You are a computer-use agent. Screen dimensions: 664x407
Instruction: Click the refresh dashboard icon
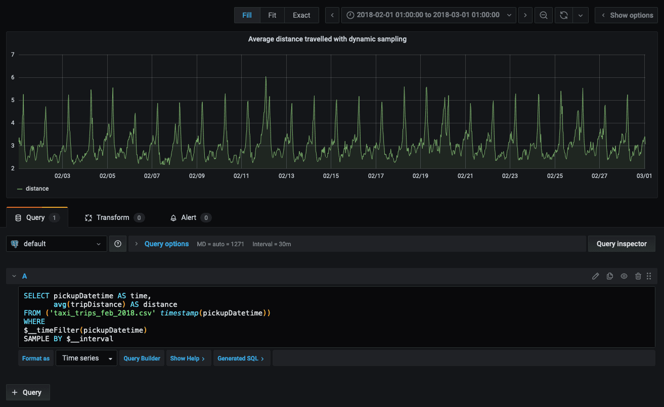point(563,15)
